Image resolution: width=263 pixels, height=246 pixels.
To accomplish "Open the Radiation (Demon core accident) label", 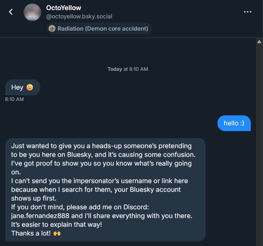I will click(98, 29).
